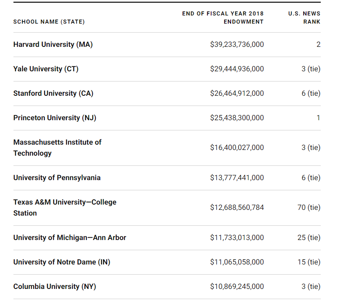Select Notre Dame's $11,065,058,000 endowment
Viewport: 344px width, 304px height.
tap(237, 262)
